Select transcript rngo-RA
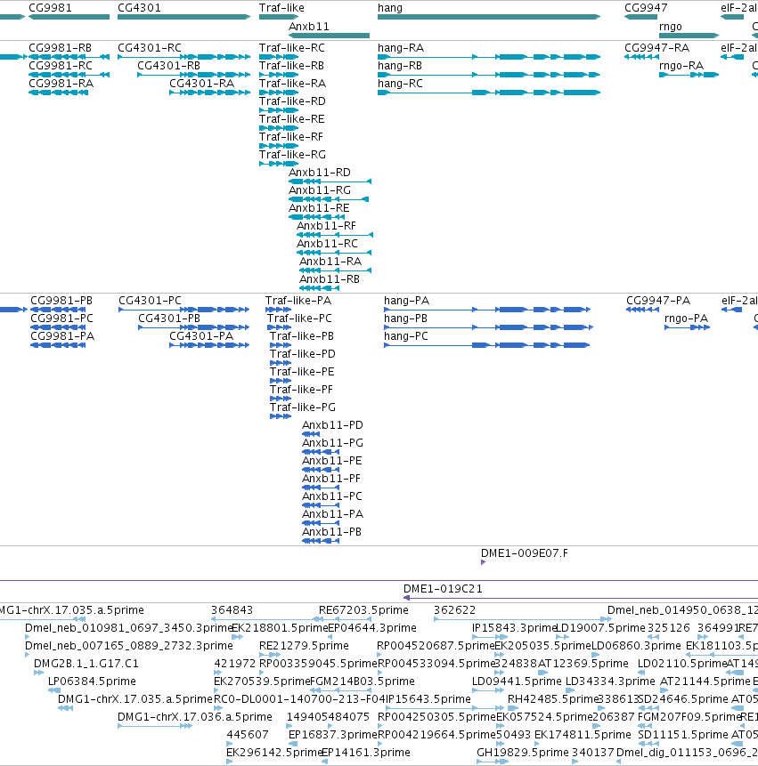 (x=689, y=75)
